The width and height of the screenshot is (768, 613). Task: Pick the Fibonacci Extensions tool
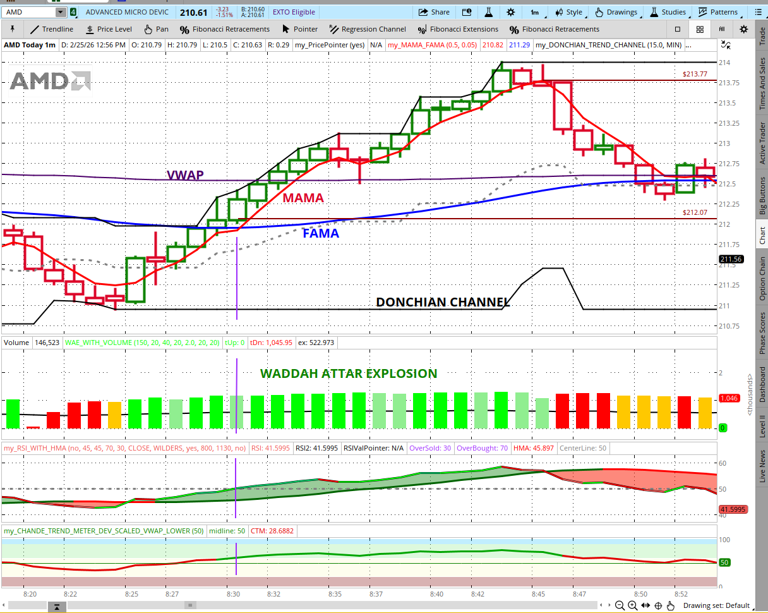(458, 29)
